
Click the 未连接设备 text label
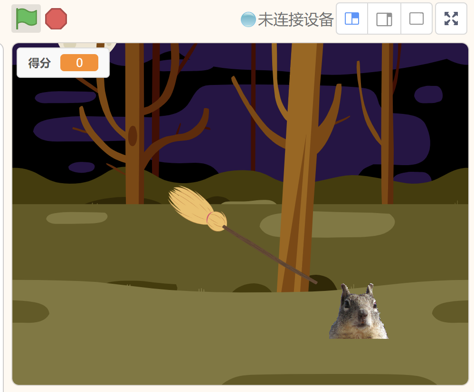pos(295,19)
